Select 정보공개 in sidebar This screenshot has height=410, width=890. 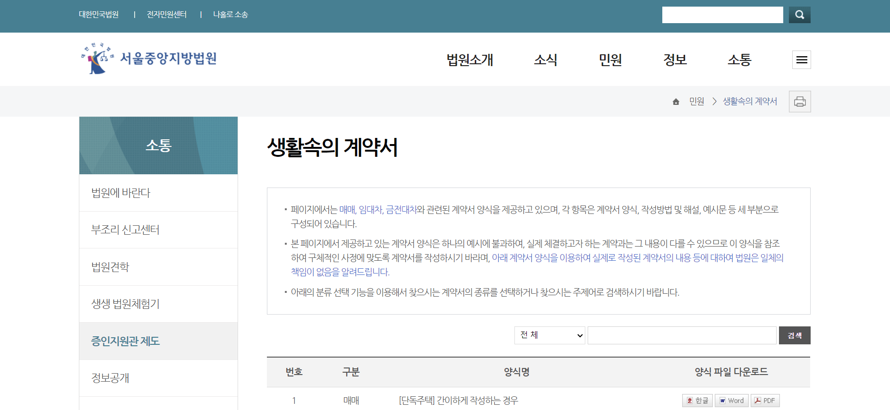click(x=158, y=378)
